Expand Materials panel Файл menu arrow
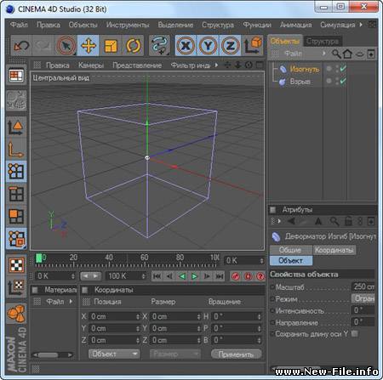This screenshot has width=383, height=380. coord(71,302)
